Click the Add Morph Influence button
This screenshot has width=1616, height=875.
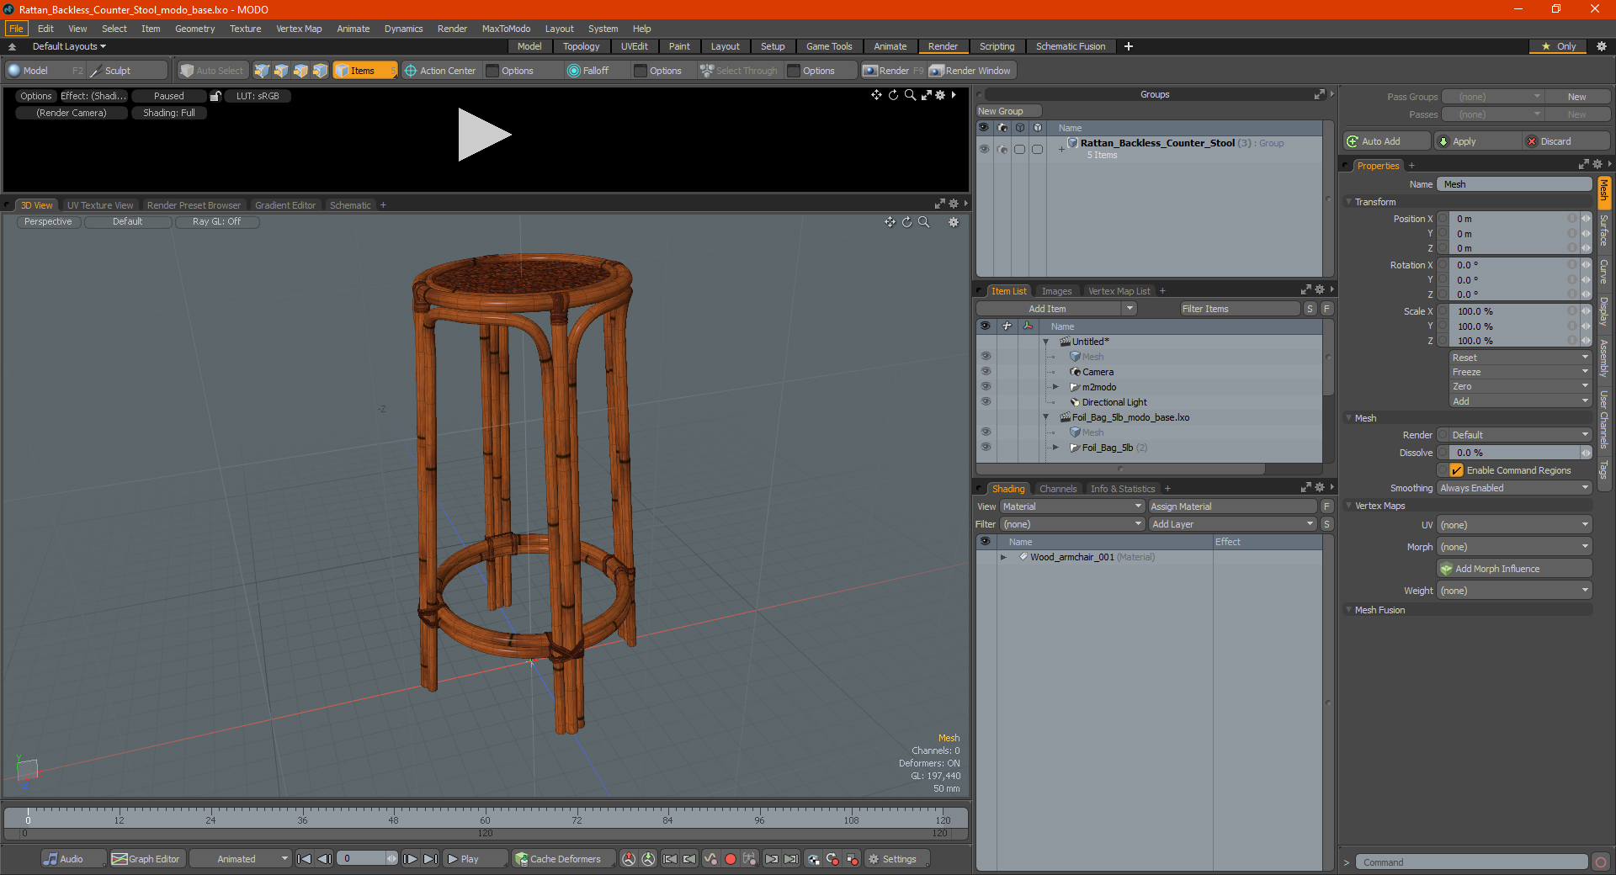click(1514, 569)
